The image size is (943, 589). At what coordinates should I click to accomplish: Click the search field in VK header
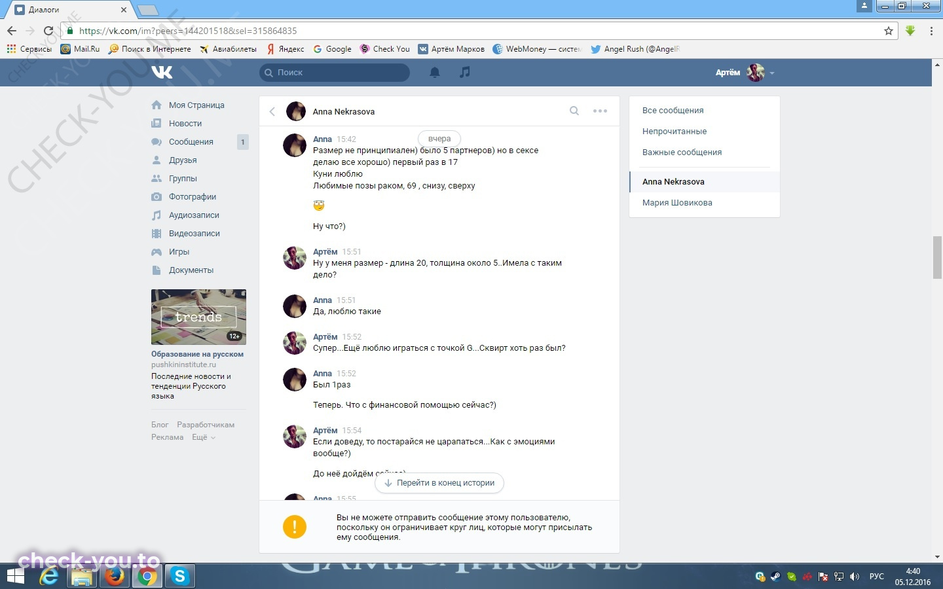click(335, 73)
